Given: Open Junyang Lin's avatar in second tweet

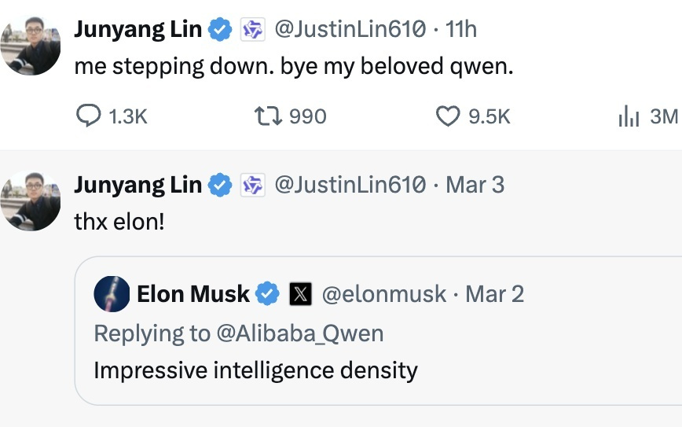Looking at the screenshot, I should 31,201.
